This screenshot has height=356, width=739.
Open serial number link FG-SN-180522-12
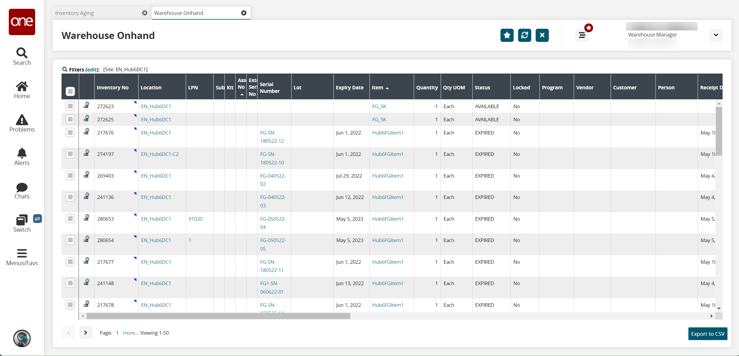tap(272, 137)
